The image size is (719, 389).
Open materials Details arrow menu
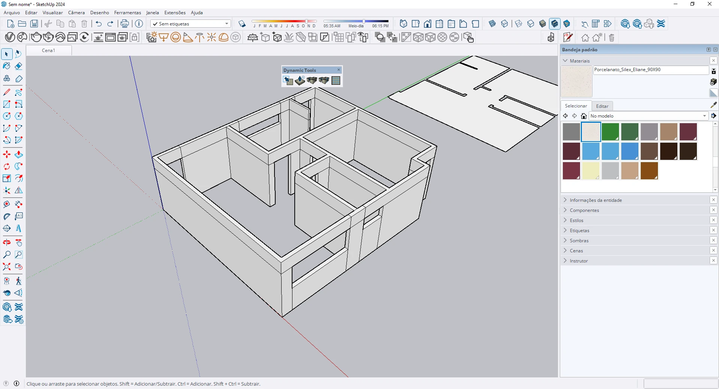point(713,116)
